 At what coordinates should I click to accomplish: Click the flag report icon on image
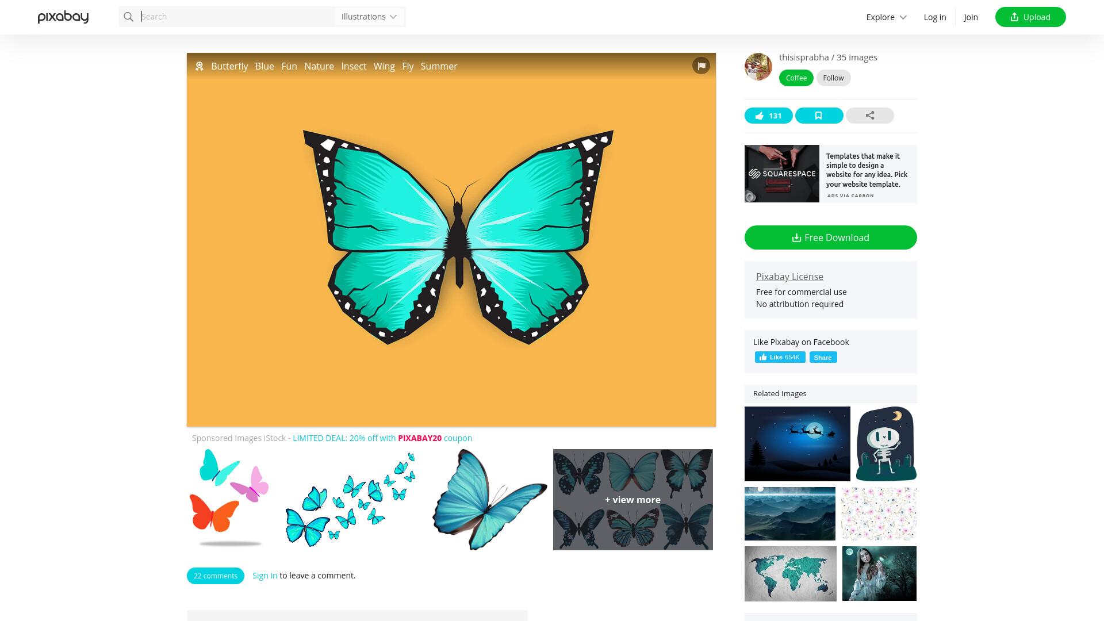[701, 66]
